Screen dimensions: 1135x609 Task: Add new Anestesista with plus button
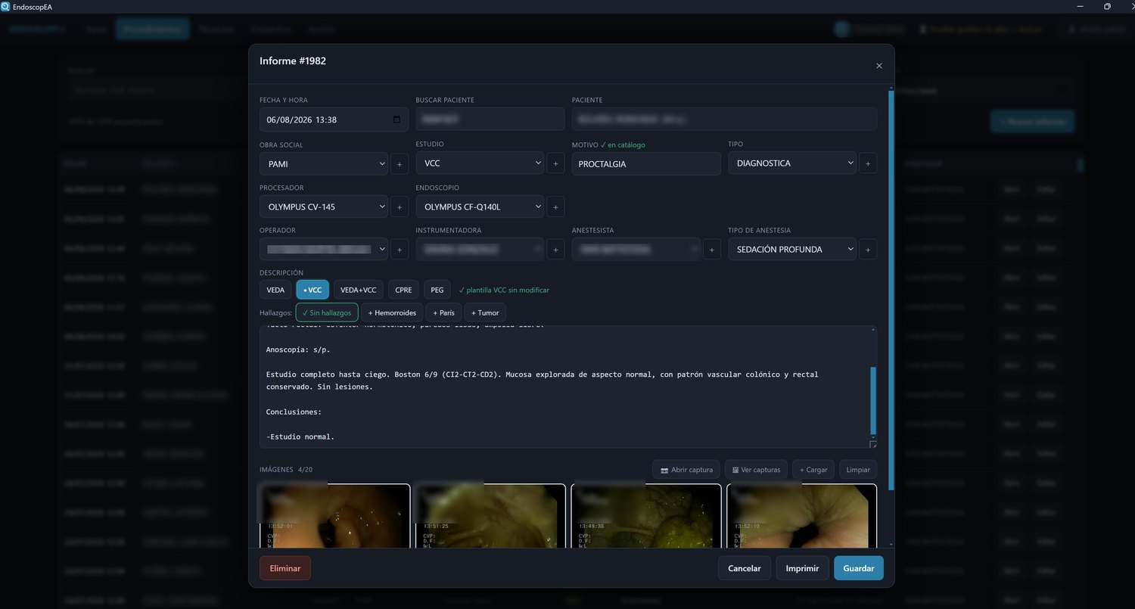click(x=711, y=249)
